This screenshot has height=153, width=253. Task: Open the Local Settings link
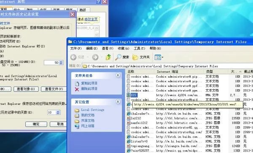click(93, 110)
